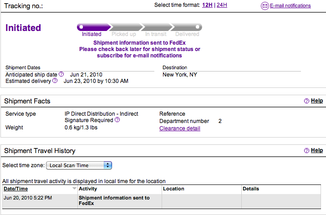The height and width of the screenshot is (215, 326).
Task: Click the Picked up progress step
Action: pos(124,27)
